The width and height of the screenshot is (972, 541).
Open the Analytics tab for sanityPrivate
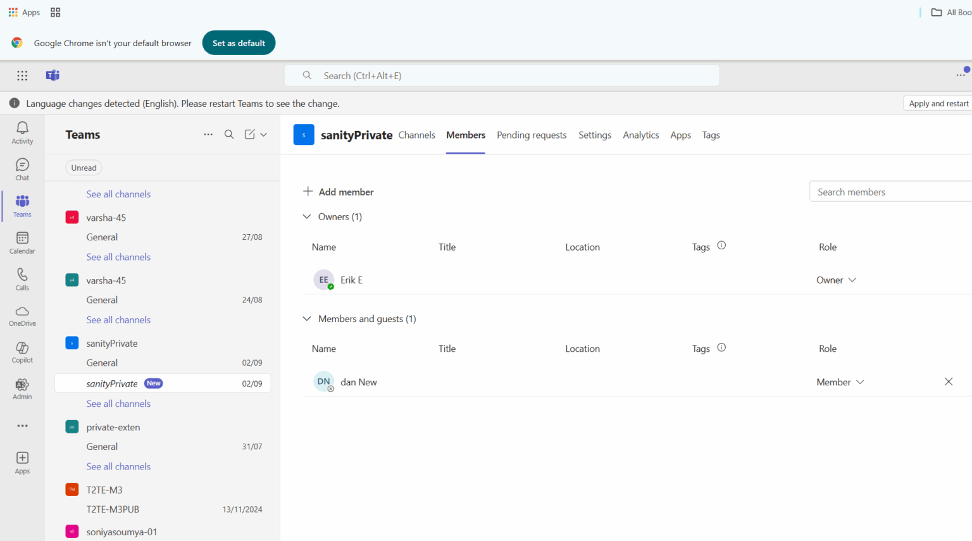[640, 135]
